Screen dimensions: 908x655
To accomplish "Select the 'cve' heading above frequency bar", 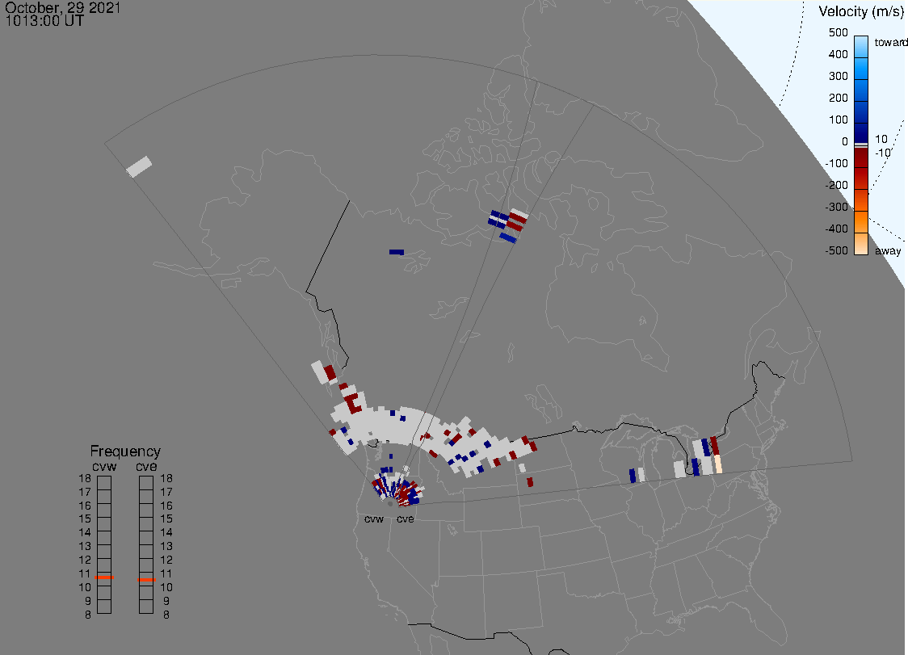I will point(146,466).
